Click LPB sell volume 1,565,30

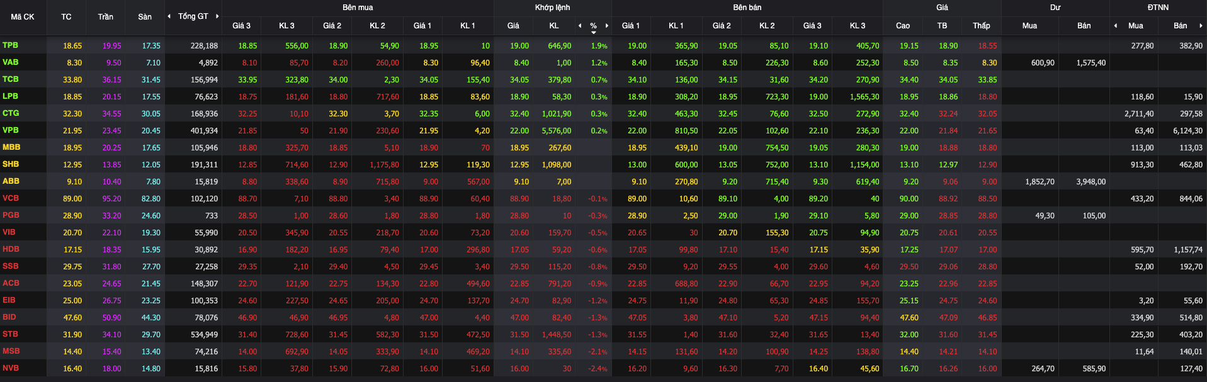[864, 97]
